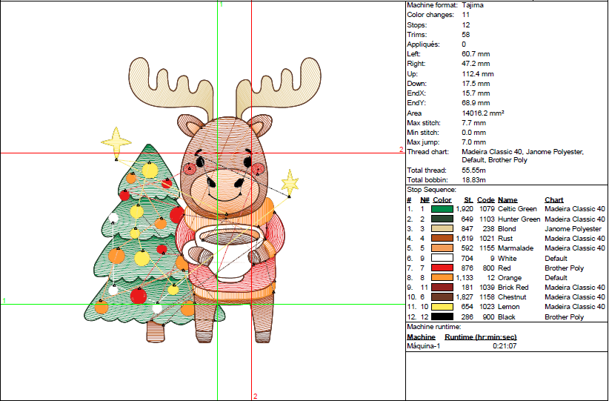Image resolution: width=609 pixels, height=401 pixels.
Task: Choose the Red Brother Poly swatch
Action: [442, 268]
